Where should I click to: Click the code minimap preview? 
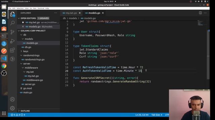click(x=201, y=23)
